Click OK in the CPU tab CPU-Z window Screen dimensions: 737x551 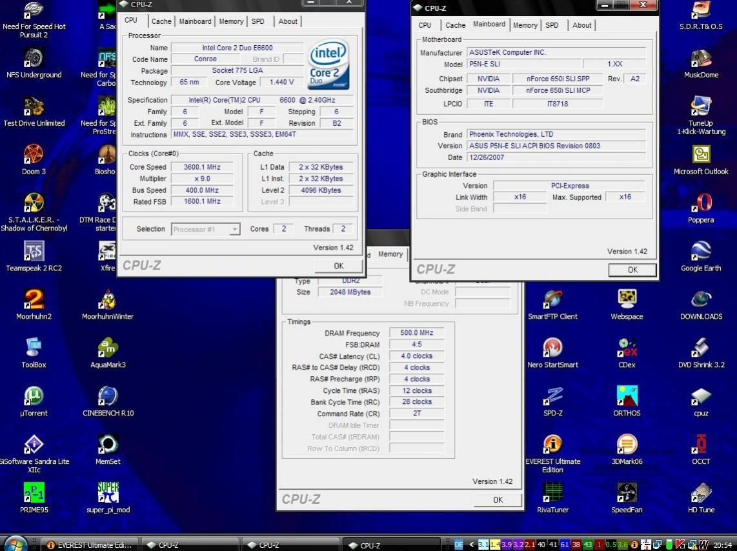[339, 266]
